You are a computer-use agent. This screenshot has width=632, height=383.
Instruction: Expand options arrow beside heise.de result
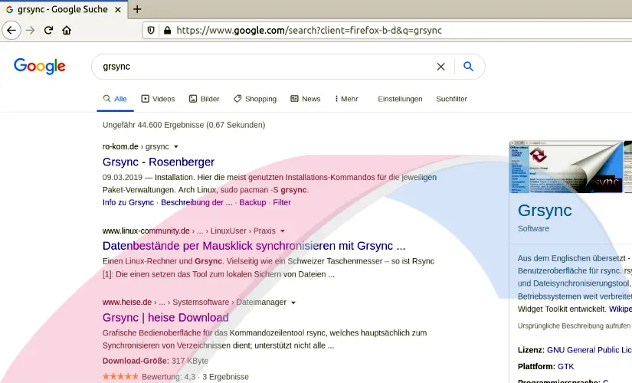(x=293, y=303)
